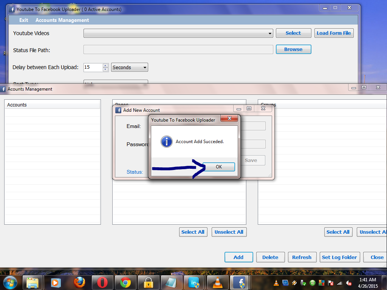Click the Status label in Add New Account
Viewport: 387px width, 290px height.
(135, 172)
